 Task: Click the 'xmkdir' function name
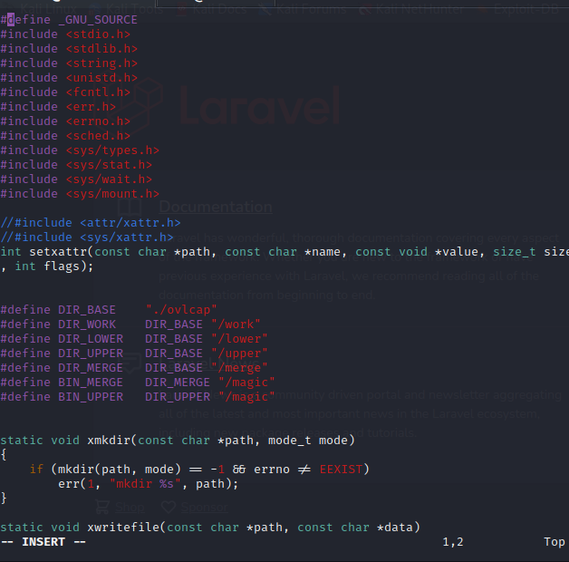tap(109, 441)
